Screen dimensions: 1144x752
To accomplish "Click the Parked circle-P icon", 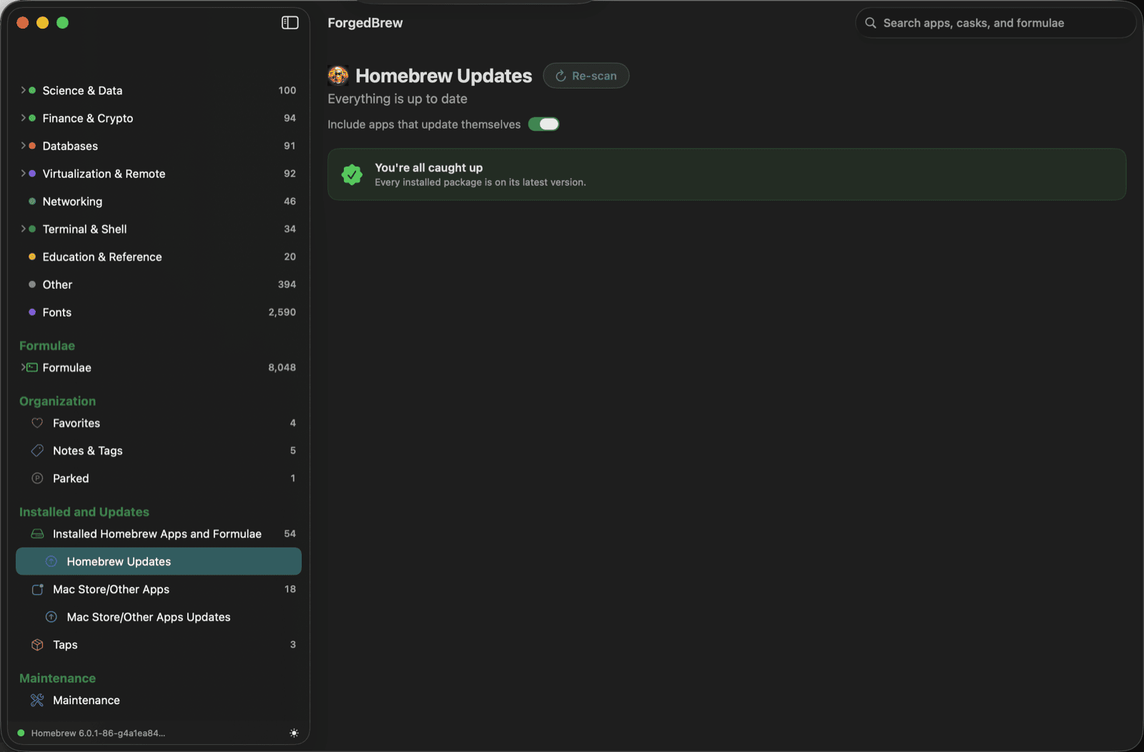I will [x=37, y=478].
